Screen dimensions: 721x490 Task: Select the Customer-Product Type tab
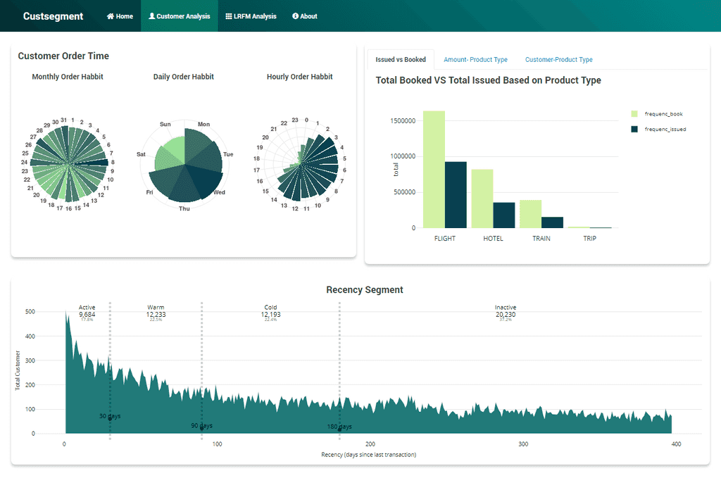(x=558, y=60)
